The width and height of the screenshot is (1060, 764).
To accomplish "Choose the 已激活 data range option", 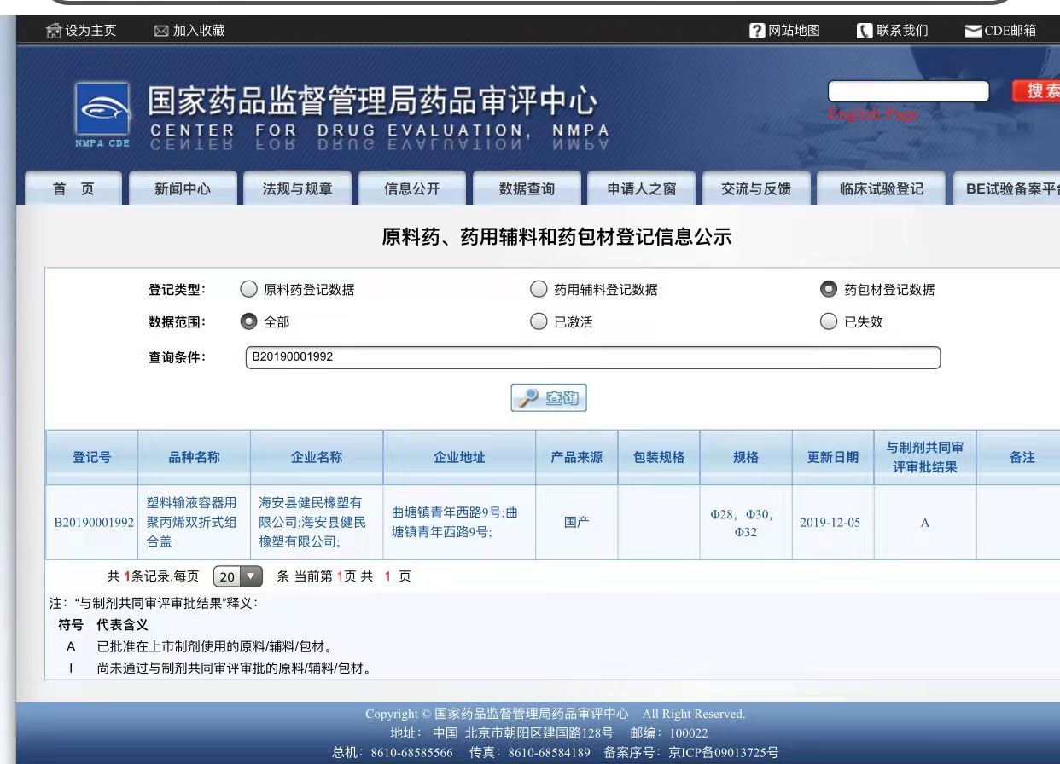I will coord(539,322).
